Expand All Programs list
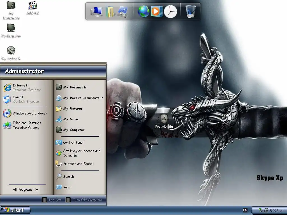This screenshot has width=287, height=215. (26, 190)
